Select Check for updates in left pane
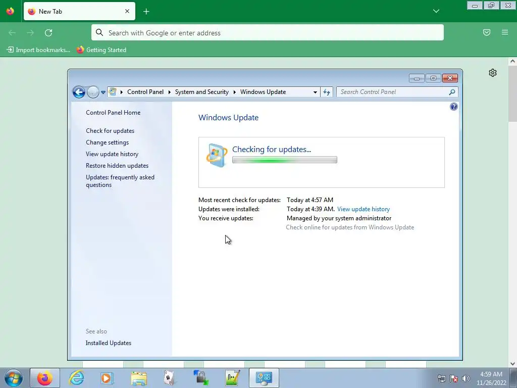This screenshot has height=388, width=517. [110, 131]
